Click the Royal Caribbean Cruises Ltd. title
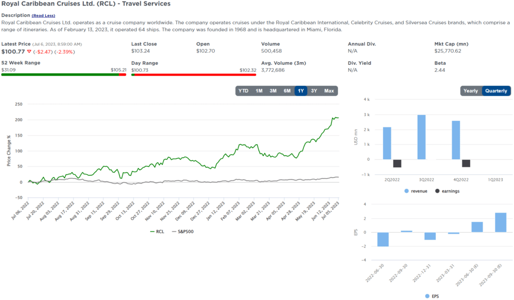 (86, 4)
